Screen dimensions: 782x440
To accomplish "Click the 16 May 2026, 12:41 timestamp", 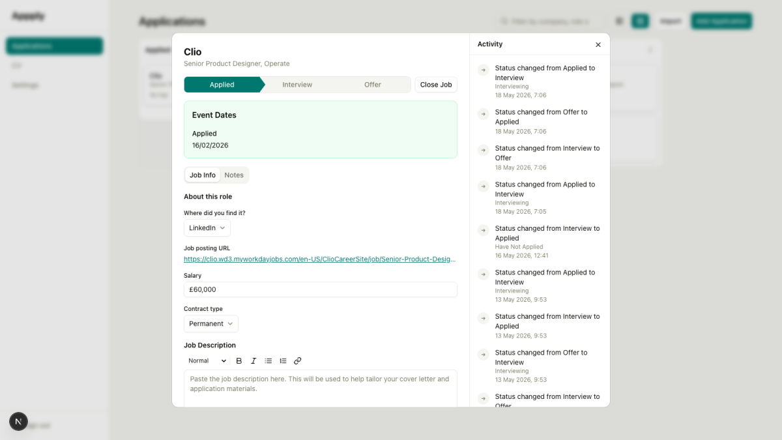I will [x=521, y=256].
